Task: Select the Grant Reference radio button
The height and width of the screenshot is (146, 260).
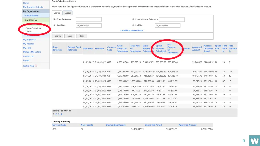Action: tap(54, 19)
